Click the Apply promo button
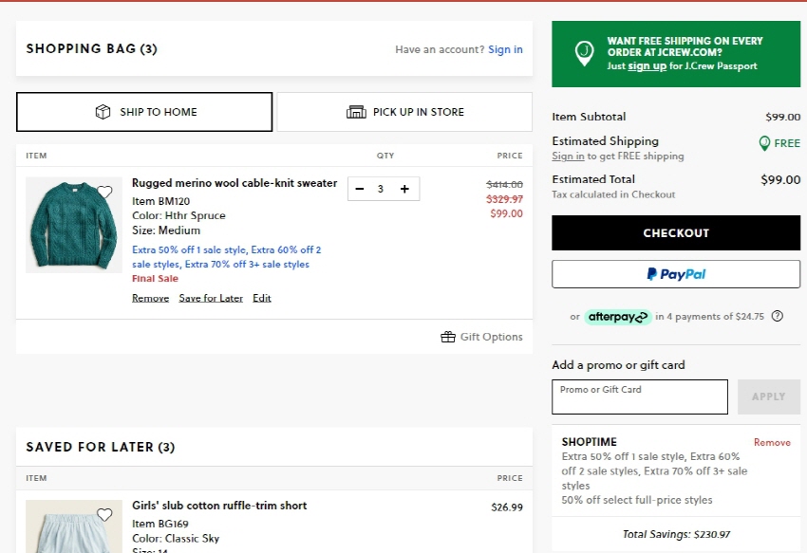 coord(768,396)
